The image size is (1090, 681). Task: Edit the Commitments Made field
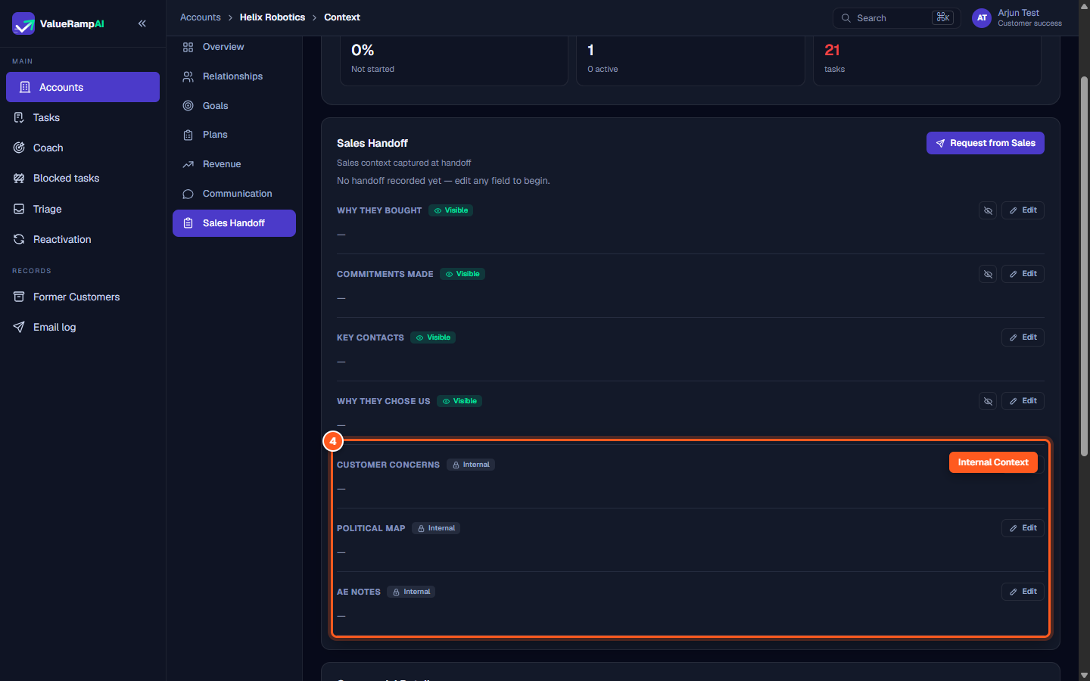[x=1023, y=274]
